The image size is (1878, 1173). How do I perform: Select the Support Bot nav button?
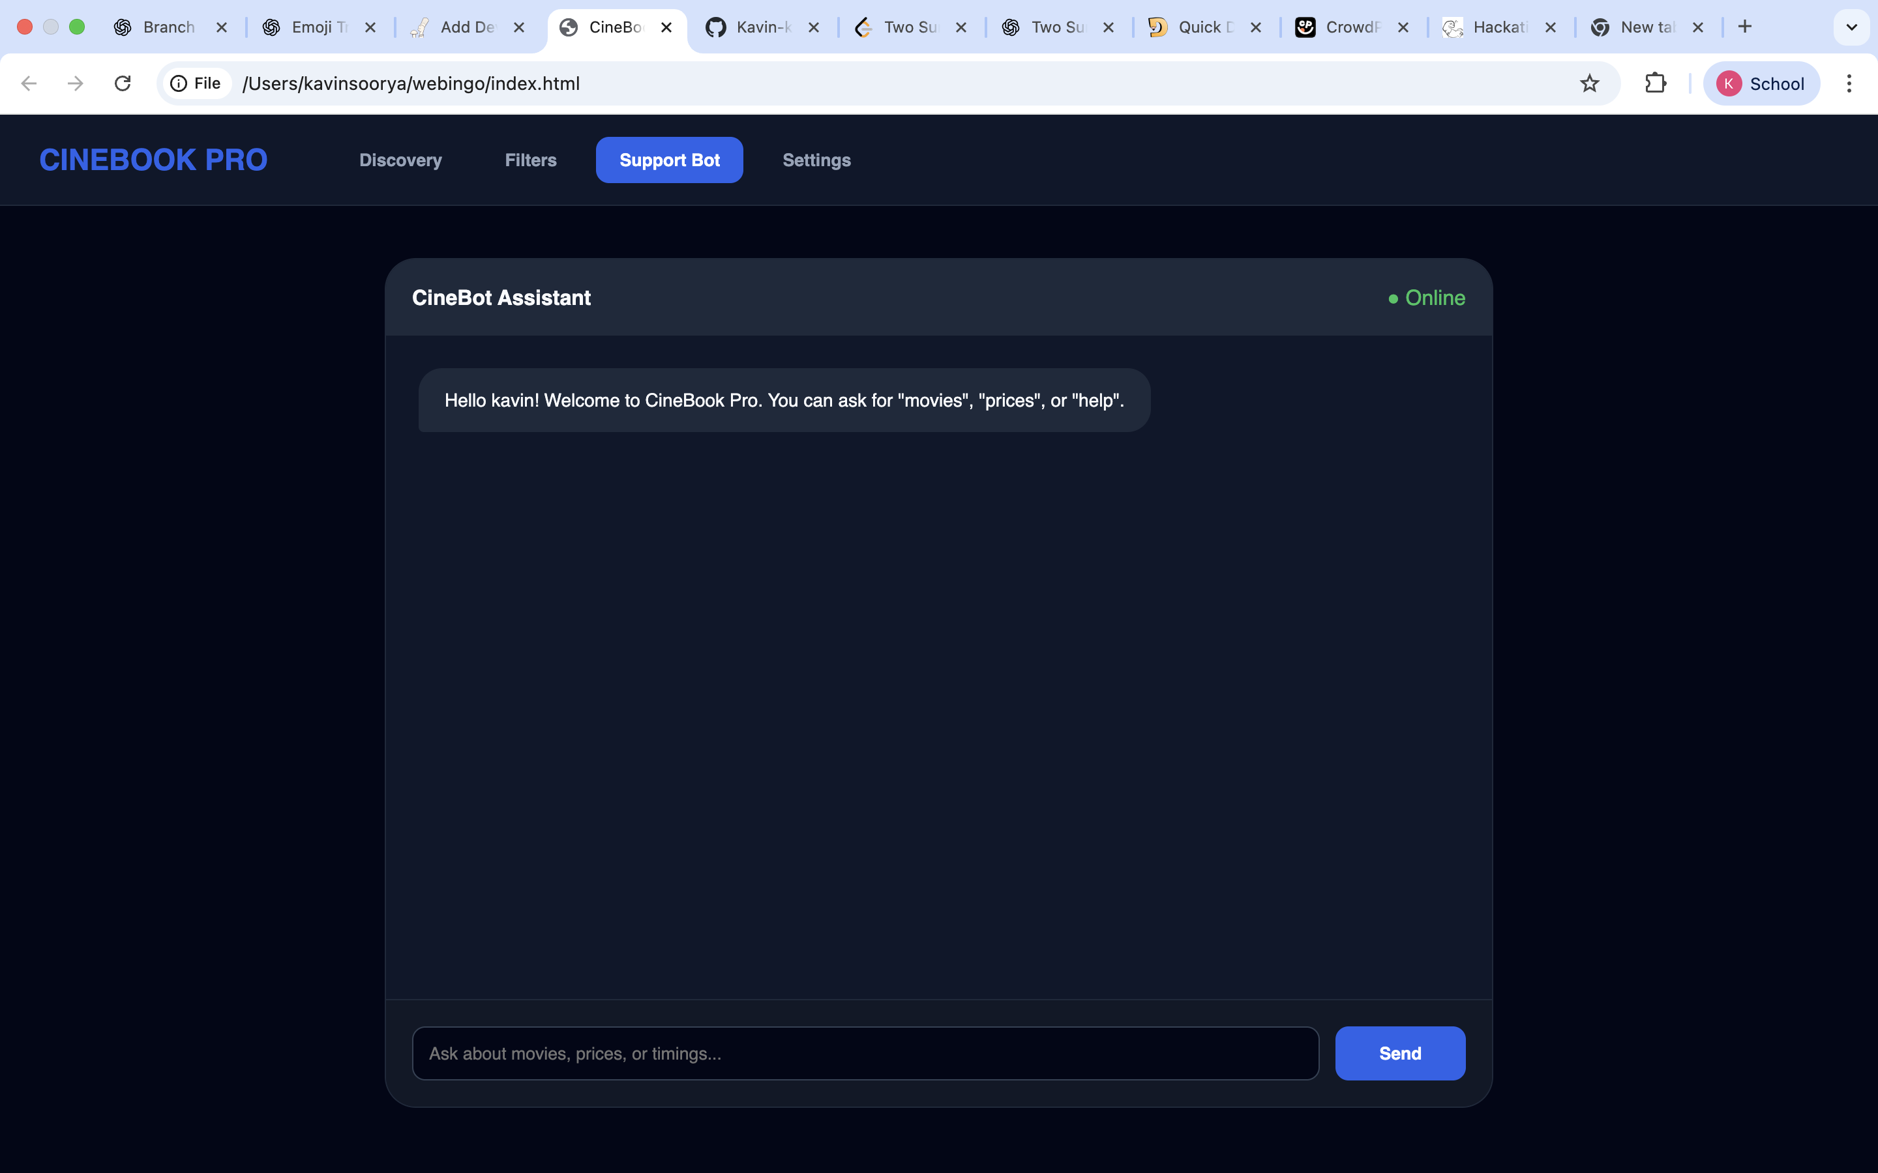point(669,160)
